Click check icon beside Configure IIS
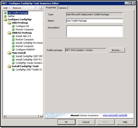The width and height of the screenshot is (138, 128). [13, 26]
